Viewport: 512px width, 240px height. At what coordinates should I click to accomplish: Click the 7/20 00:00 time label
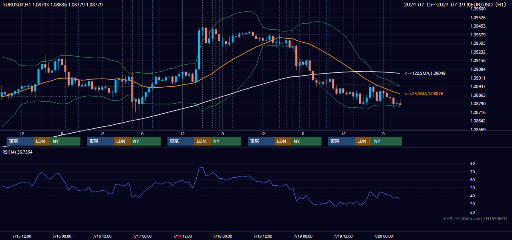383,236
